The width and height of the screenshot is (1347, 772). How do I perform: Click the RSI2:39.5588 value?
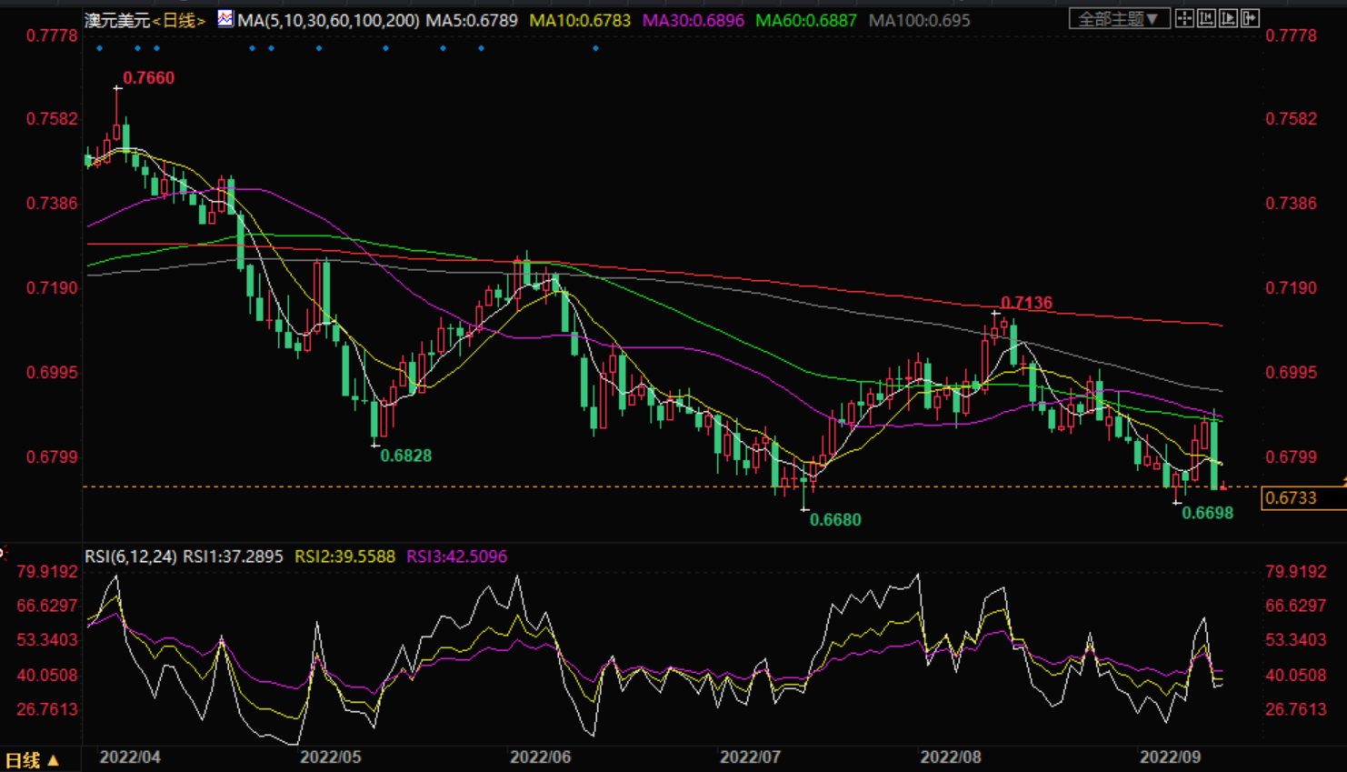(x=345, y=556)
